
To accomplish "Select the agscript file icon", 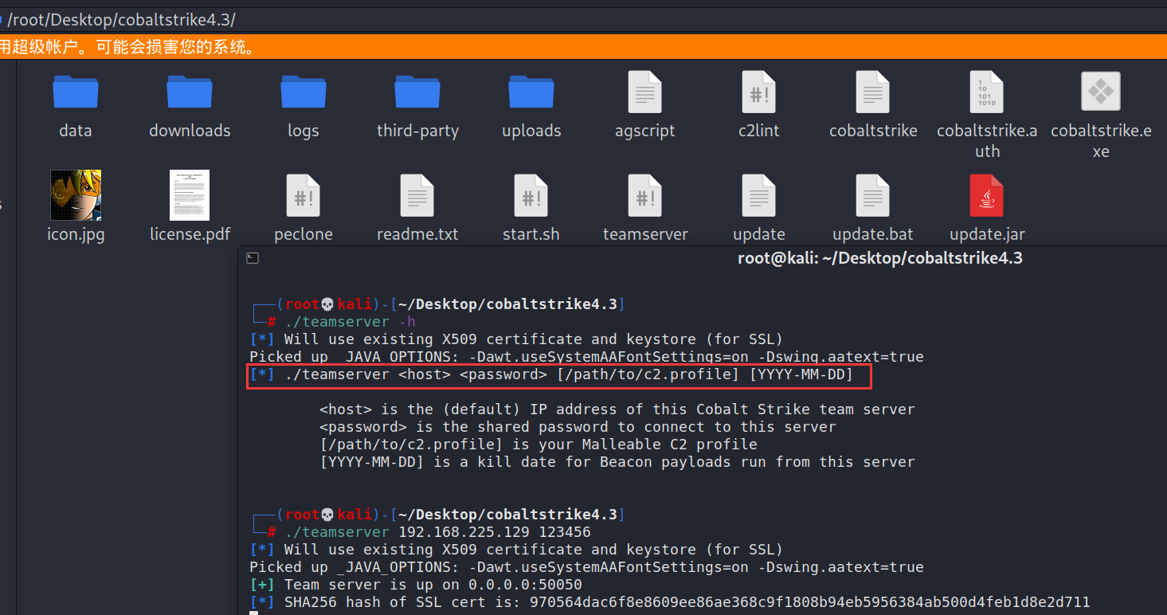I will 645,92.
